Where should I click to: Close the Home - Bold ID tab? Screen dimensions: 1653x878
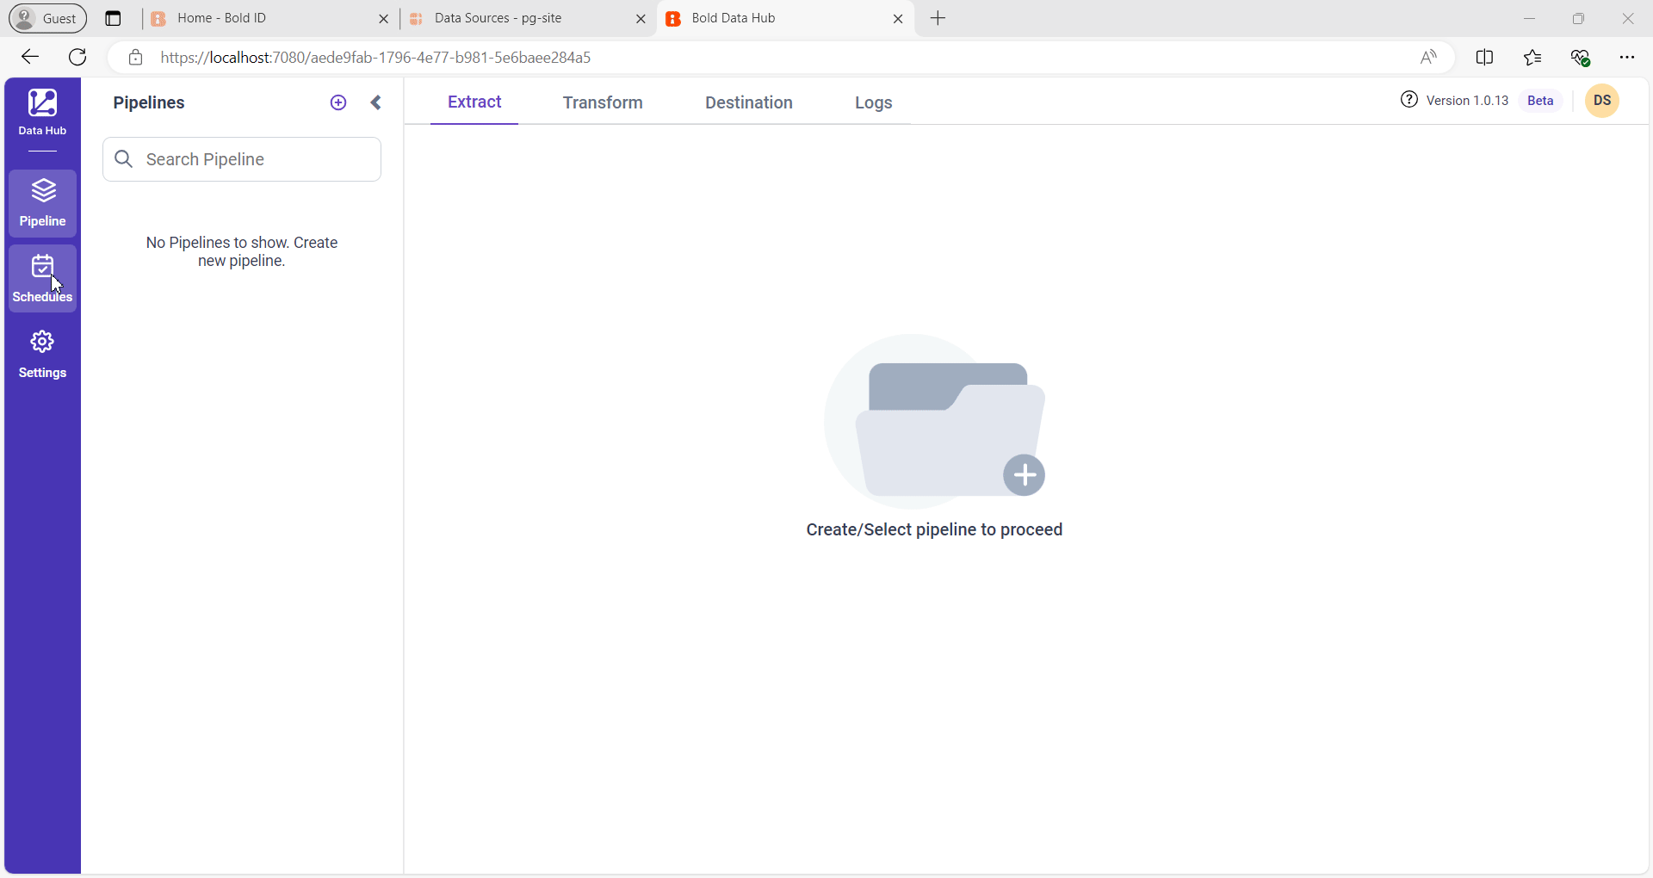click(384, 18)
